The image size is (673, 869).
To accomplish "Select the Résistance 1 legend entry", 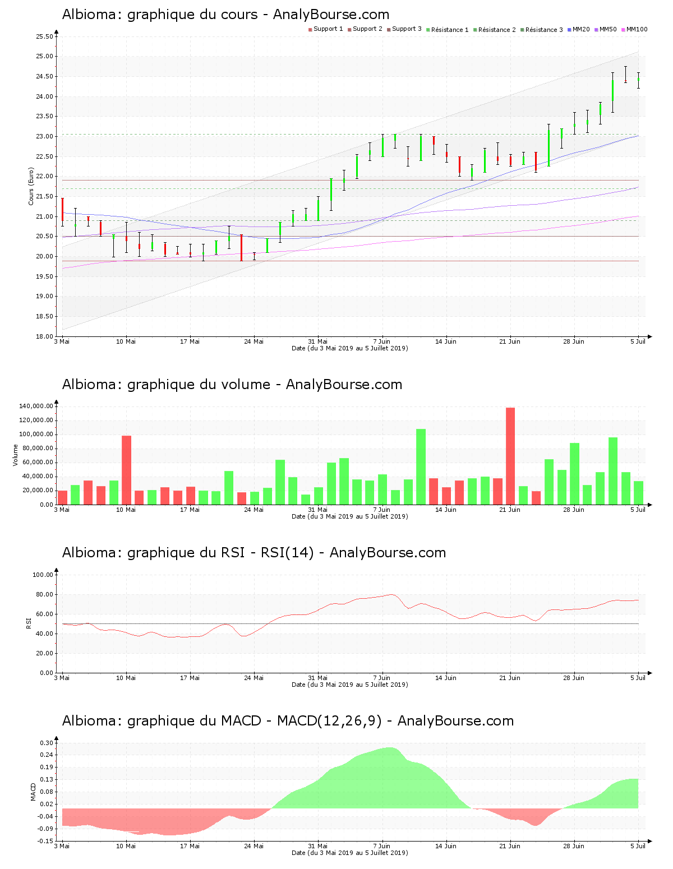I will tap(448, 30).
